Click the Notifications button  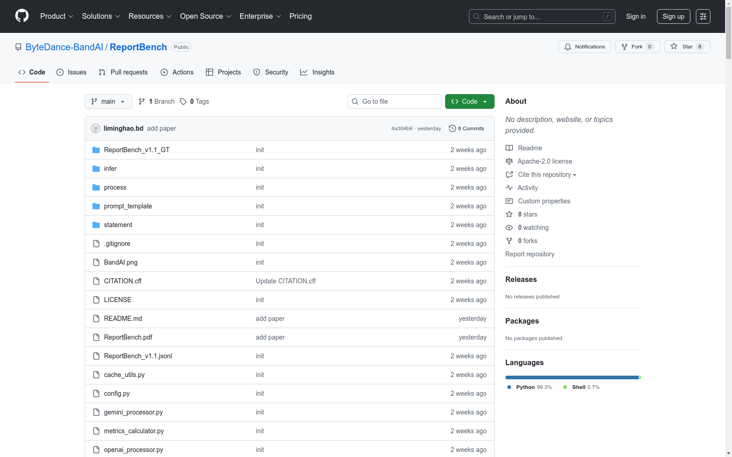pyautogui.click(x=585, y=47)
